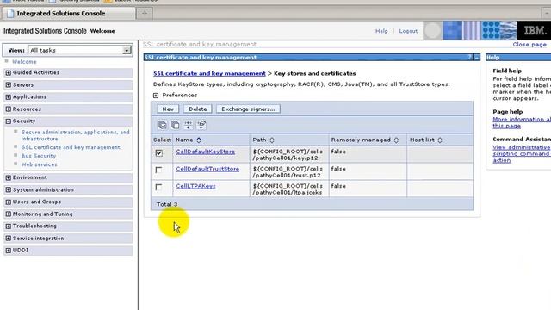
Task: Click the Deselect All items icon
Action: 175,125
